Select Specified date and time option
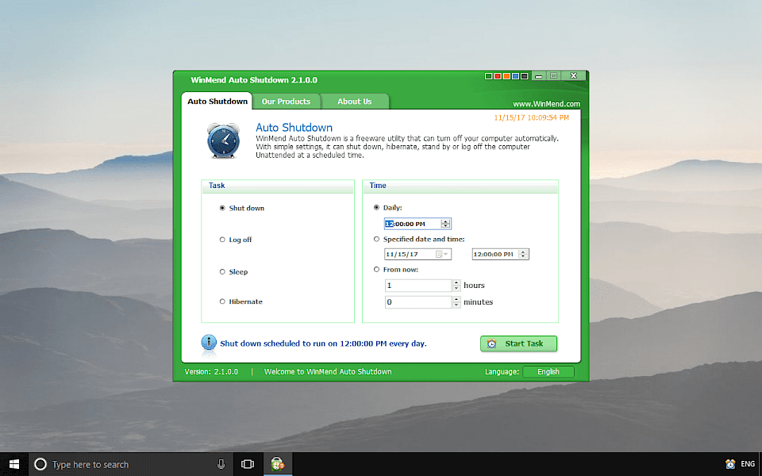 point(419,239)
